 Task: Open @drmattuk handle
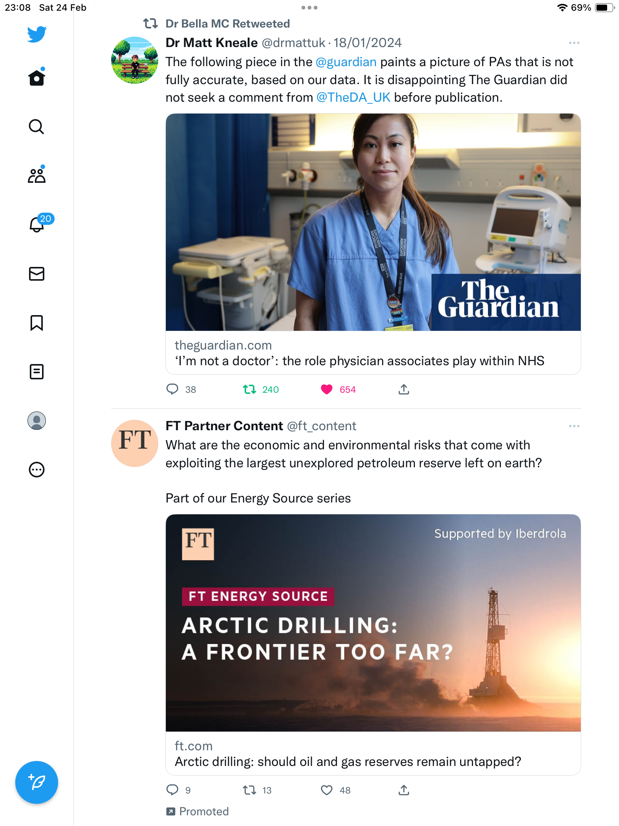coord(293,42)
